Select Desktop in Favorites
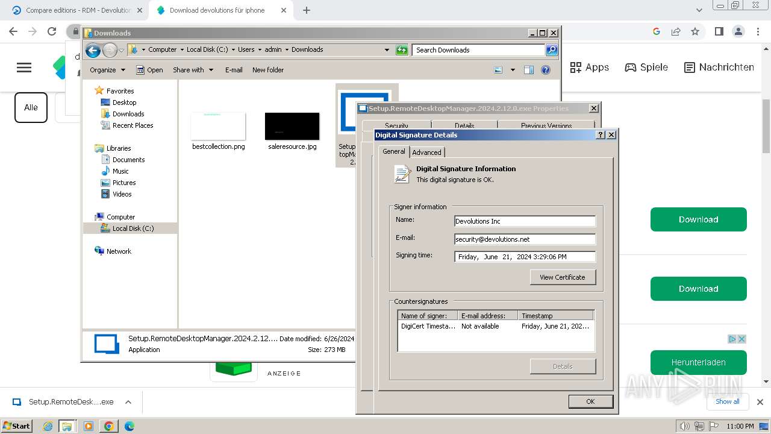Screen dimensions: 771x434 click(x=124, y=102)
